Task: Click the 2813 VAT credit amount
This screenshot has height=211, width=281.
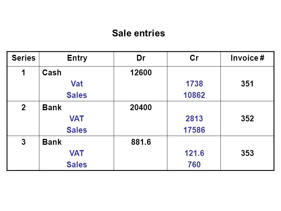Action: [x=194, y=119]
